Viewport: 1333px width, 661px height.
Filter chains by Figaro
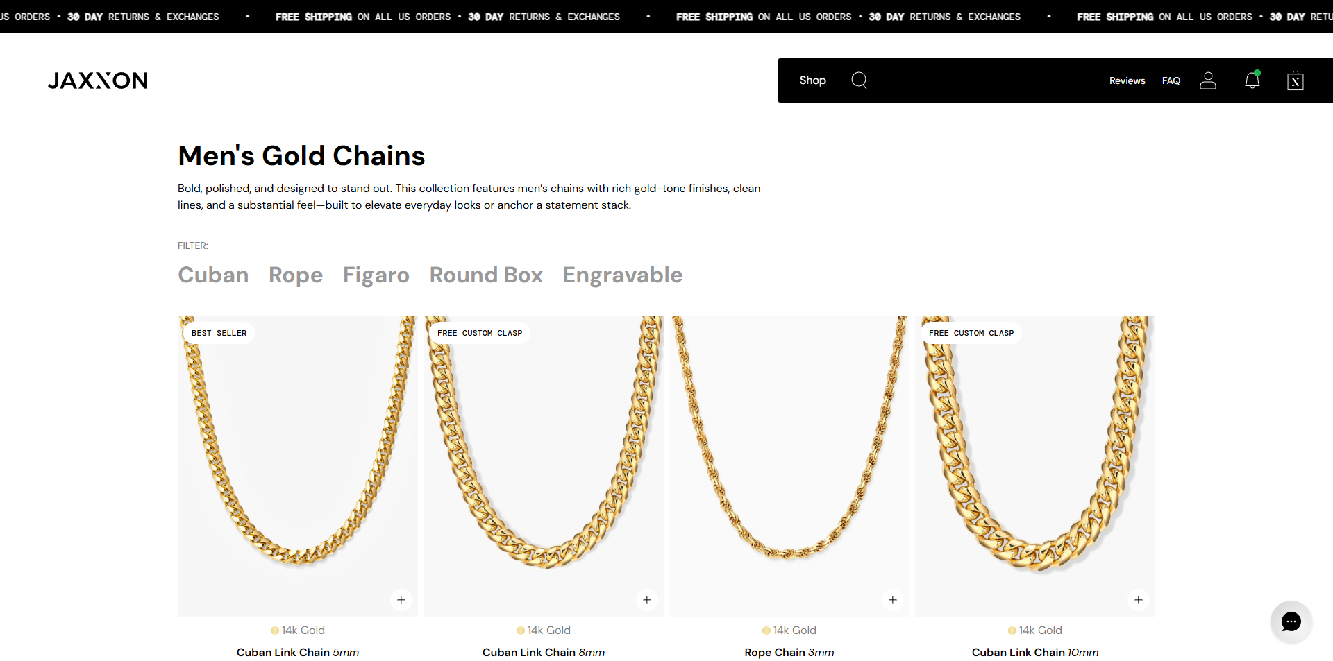pos(376,275)
